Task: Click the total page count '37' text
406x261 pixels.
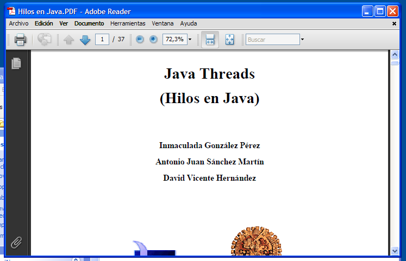Action: click(x=121, y=39)
